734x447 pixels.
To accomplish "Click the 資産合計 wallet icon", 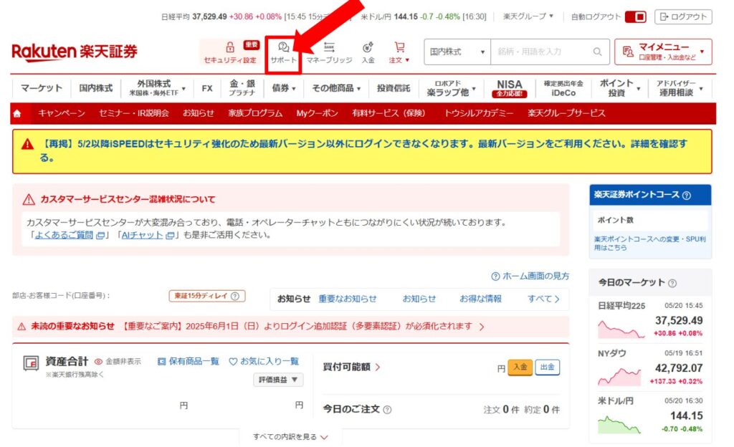I will [x=31, y=363].
